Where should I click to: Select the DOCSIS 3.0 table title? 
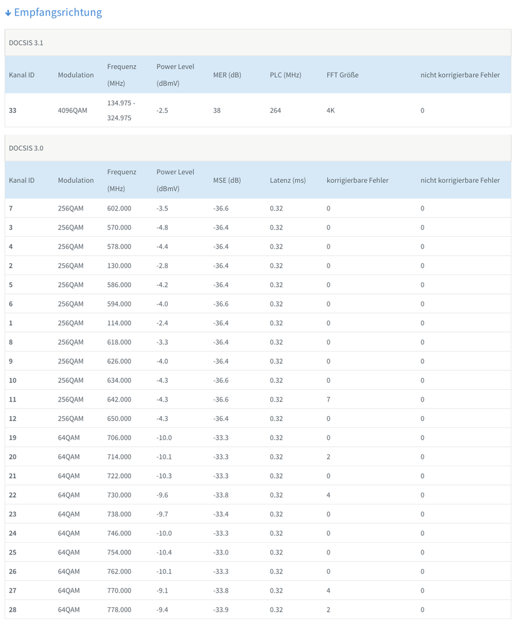pos(26,148)
